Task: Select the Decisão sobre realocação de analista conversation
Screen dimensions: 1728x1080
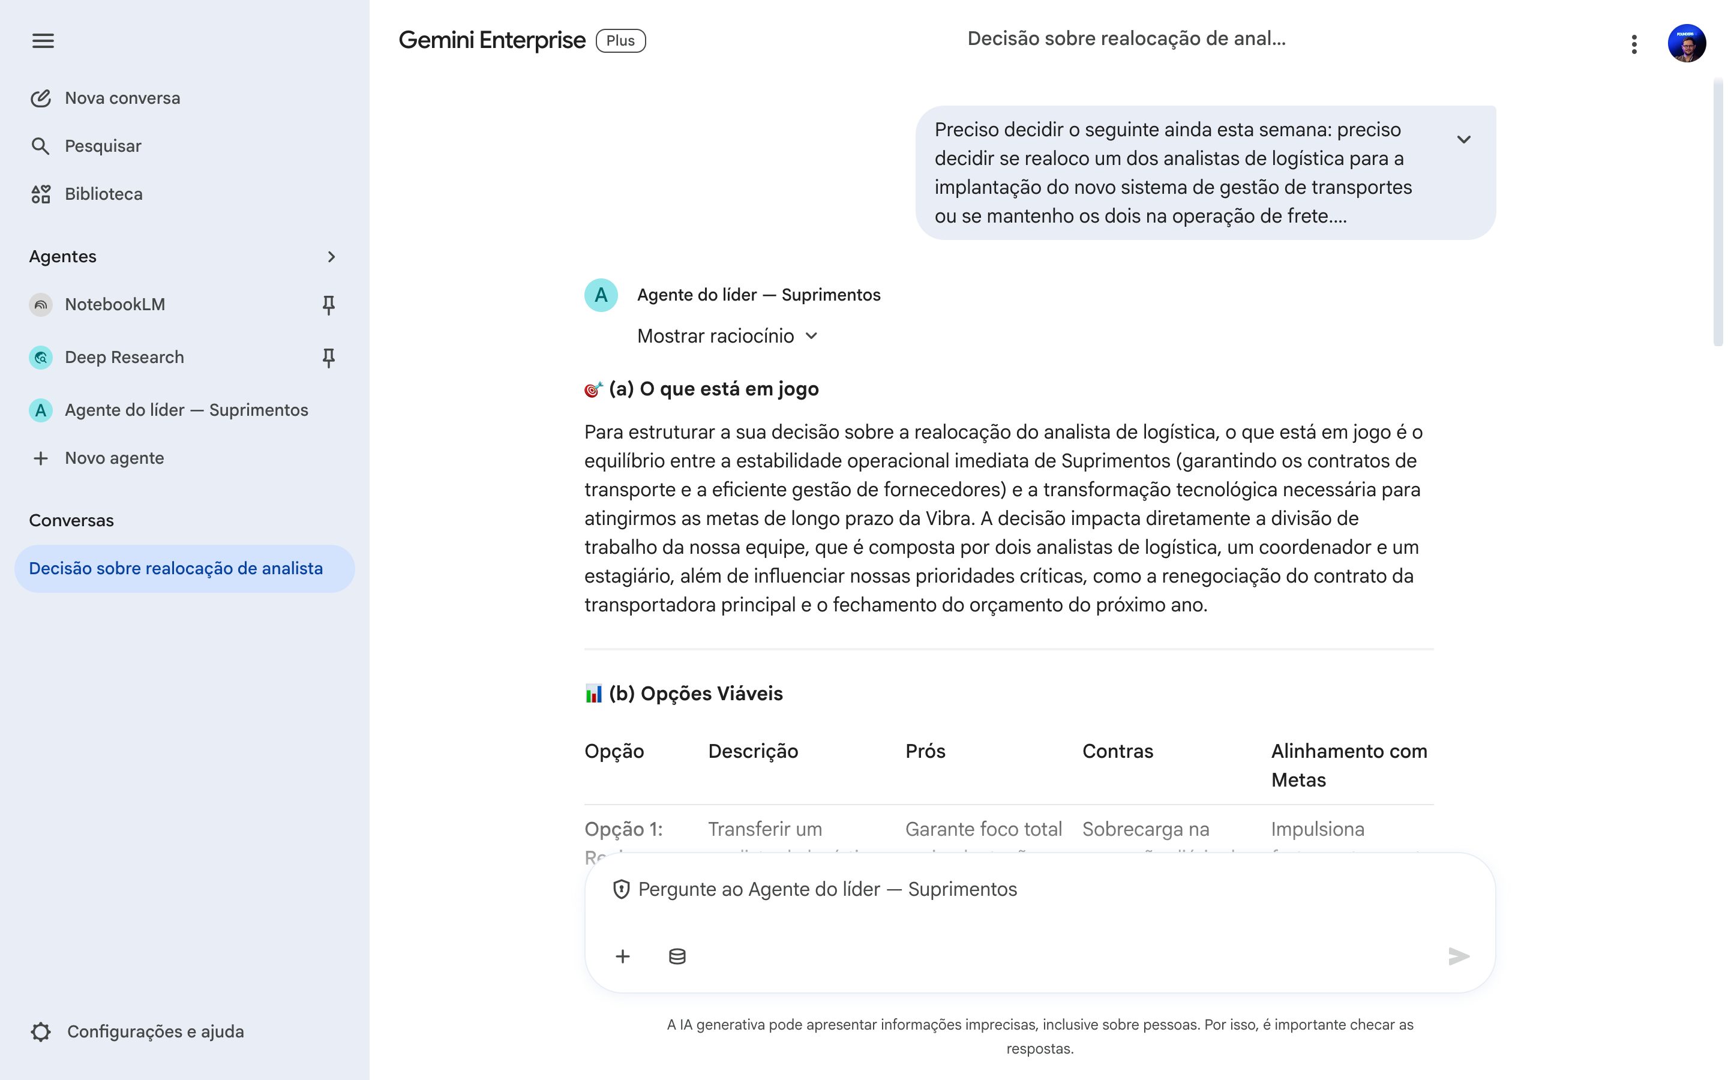Action: (184, 569)
